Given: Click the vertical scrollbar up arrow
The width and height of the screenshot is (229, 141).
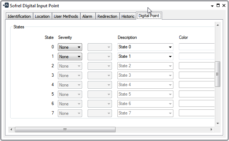Looking at the screenshot, I should (218, 25).
